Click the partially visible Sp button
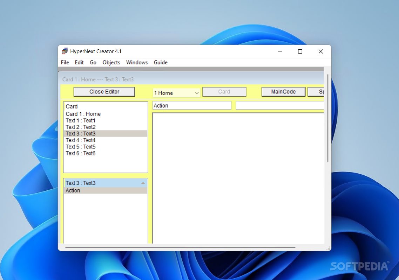Viewport: 399px width, 280px height. click(316, 92)
